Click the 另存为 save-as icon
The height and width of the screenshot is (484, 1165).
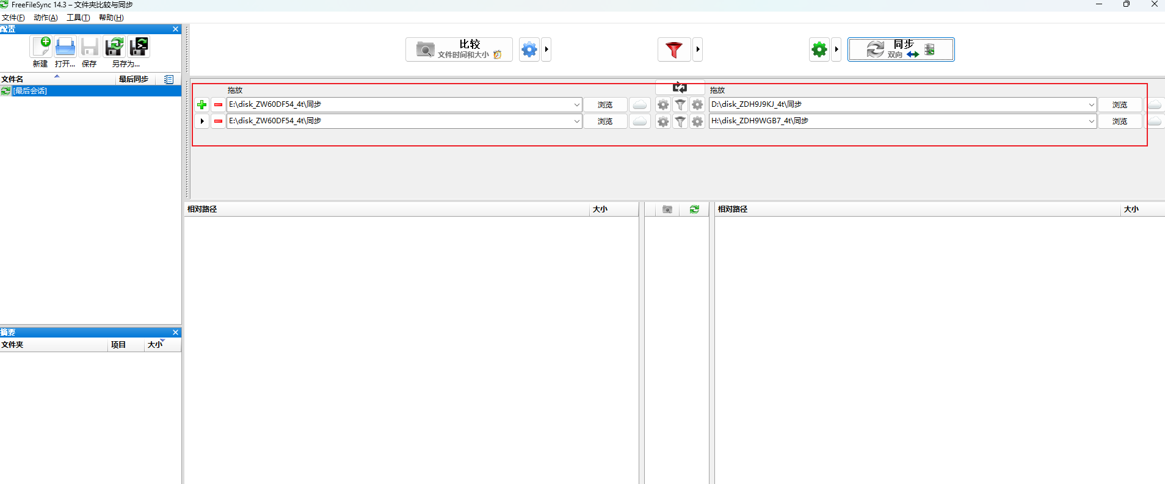click(x=114, y=47)
